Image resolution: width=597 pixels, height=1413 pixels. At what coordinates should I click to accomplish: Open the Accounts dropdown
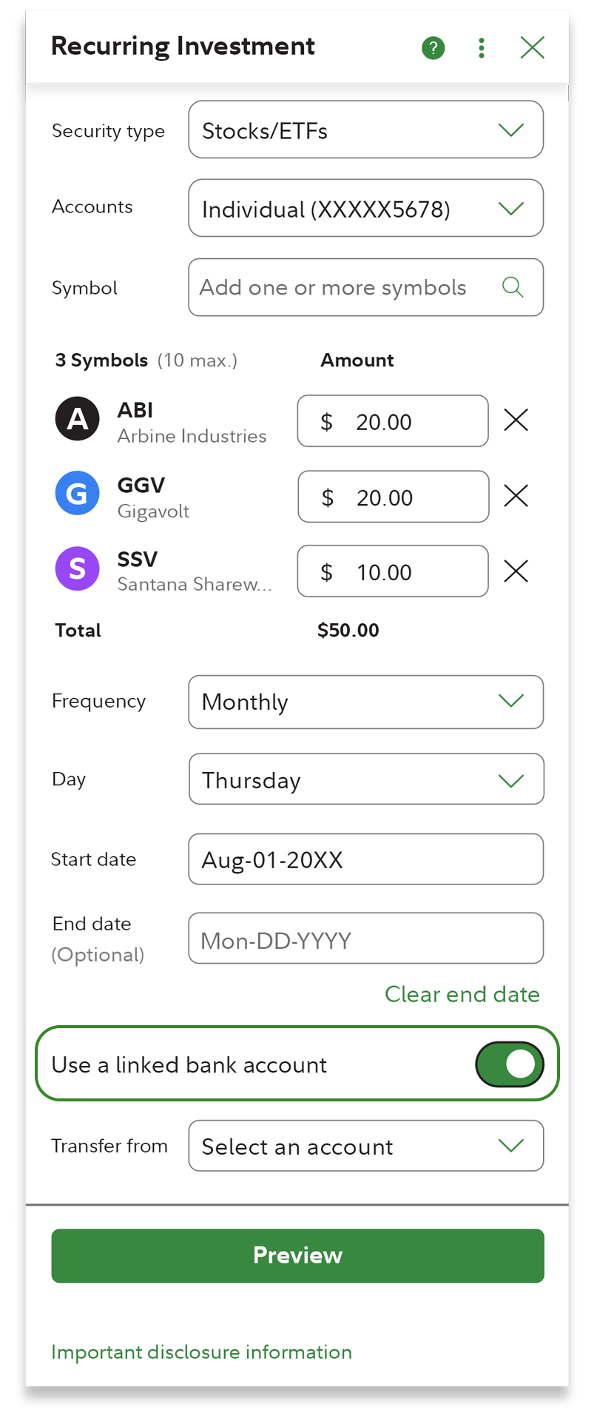(365, 209)
